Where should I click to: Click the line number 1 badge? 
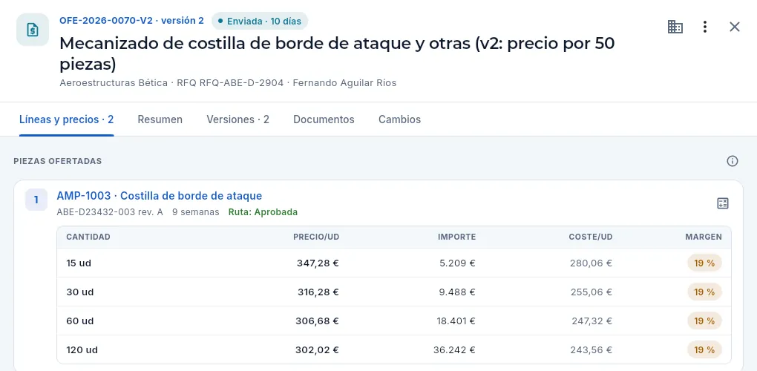point(36,200)
